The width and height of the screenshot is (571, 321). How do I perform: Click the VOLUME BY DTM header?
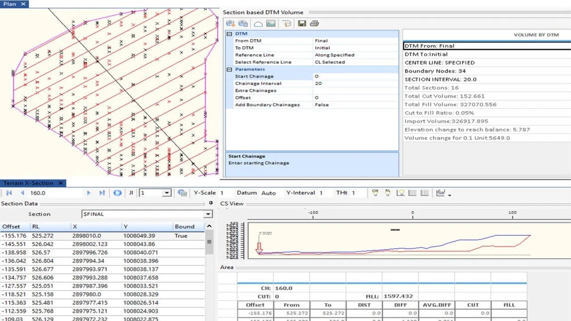[x=536, y=35]
